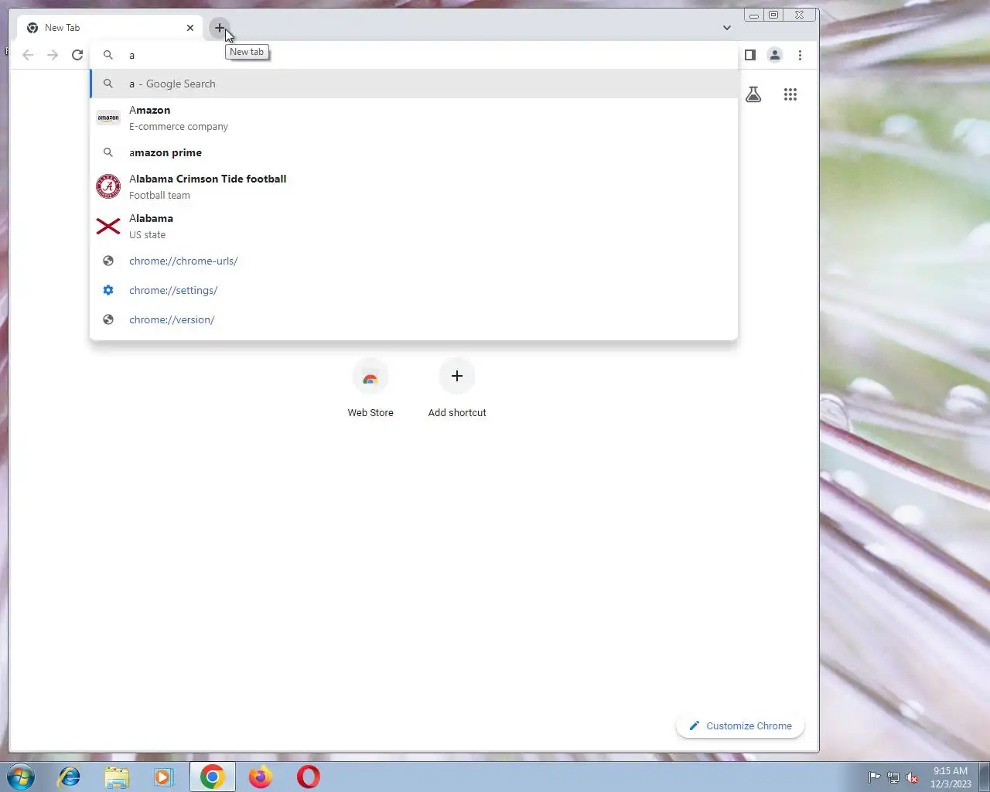Click the network tray icon

coord(893,777)
